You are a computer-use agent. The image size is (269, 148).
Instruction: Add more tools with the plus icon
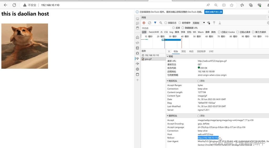[138, 80]
